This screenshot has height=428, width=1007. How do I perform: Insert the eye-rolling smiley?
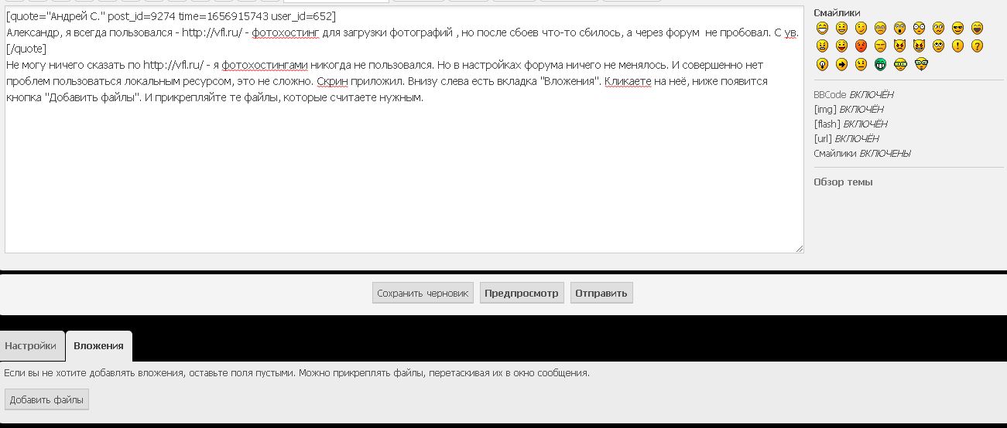coord(938,46)
